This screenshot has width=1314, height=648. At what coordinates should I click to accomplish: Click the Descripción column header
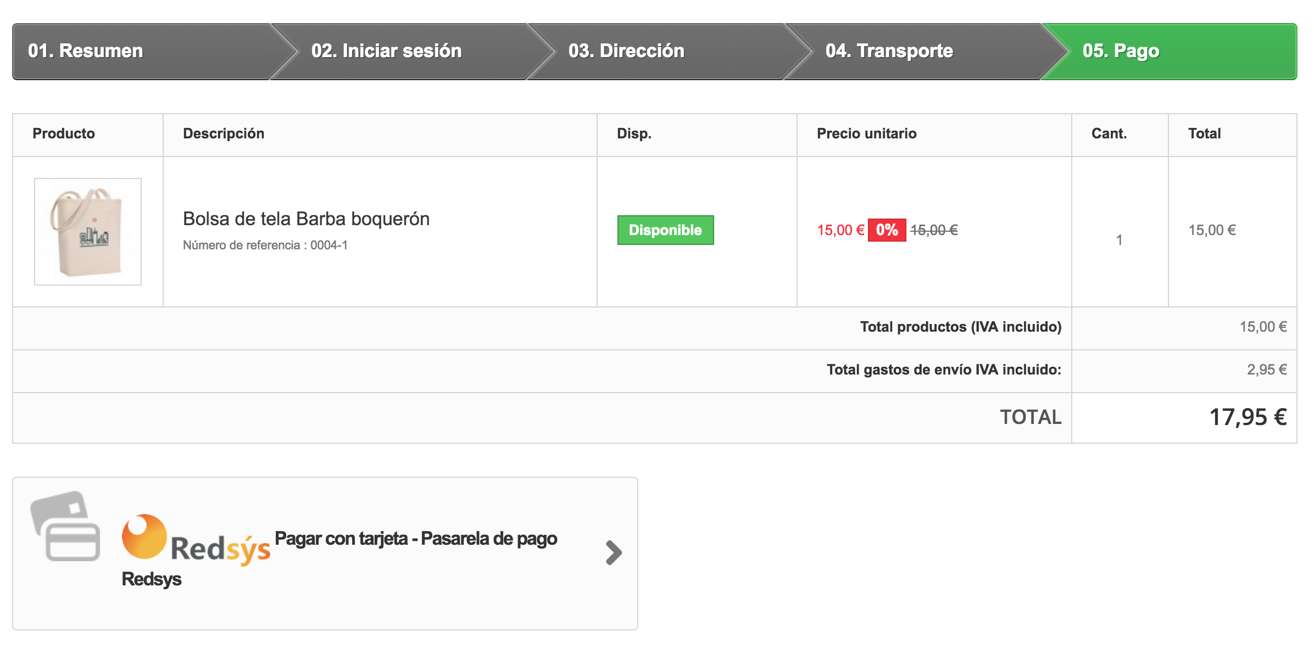coord(224,133)
